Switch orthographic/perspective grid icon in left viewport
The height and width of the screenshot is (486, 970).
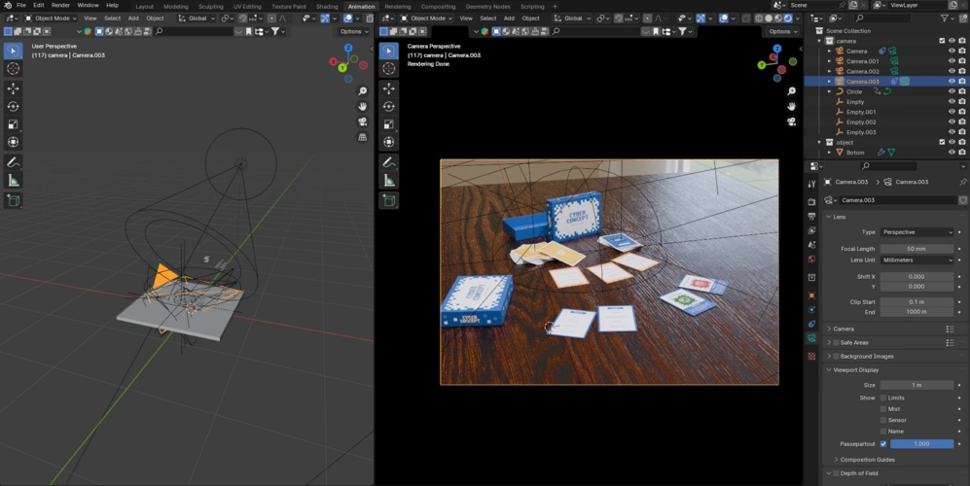pyautogui.click(x=363, y=137)
